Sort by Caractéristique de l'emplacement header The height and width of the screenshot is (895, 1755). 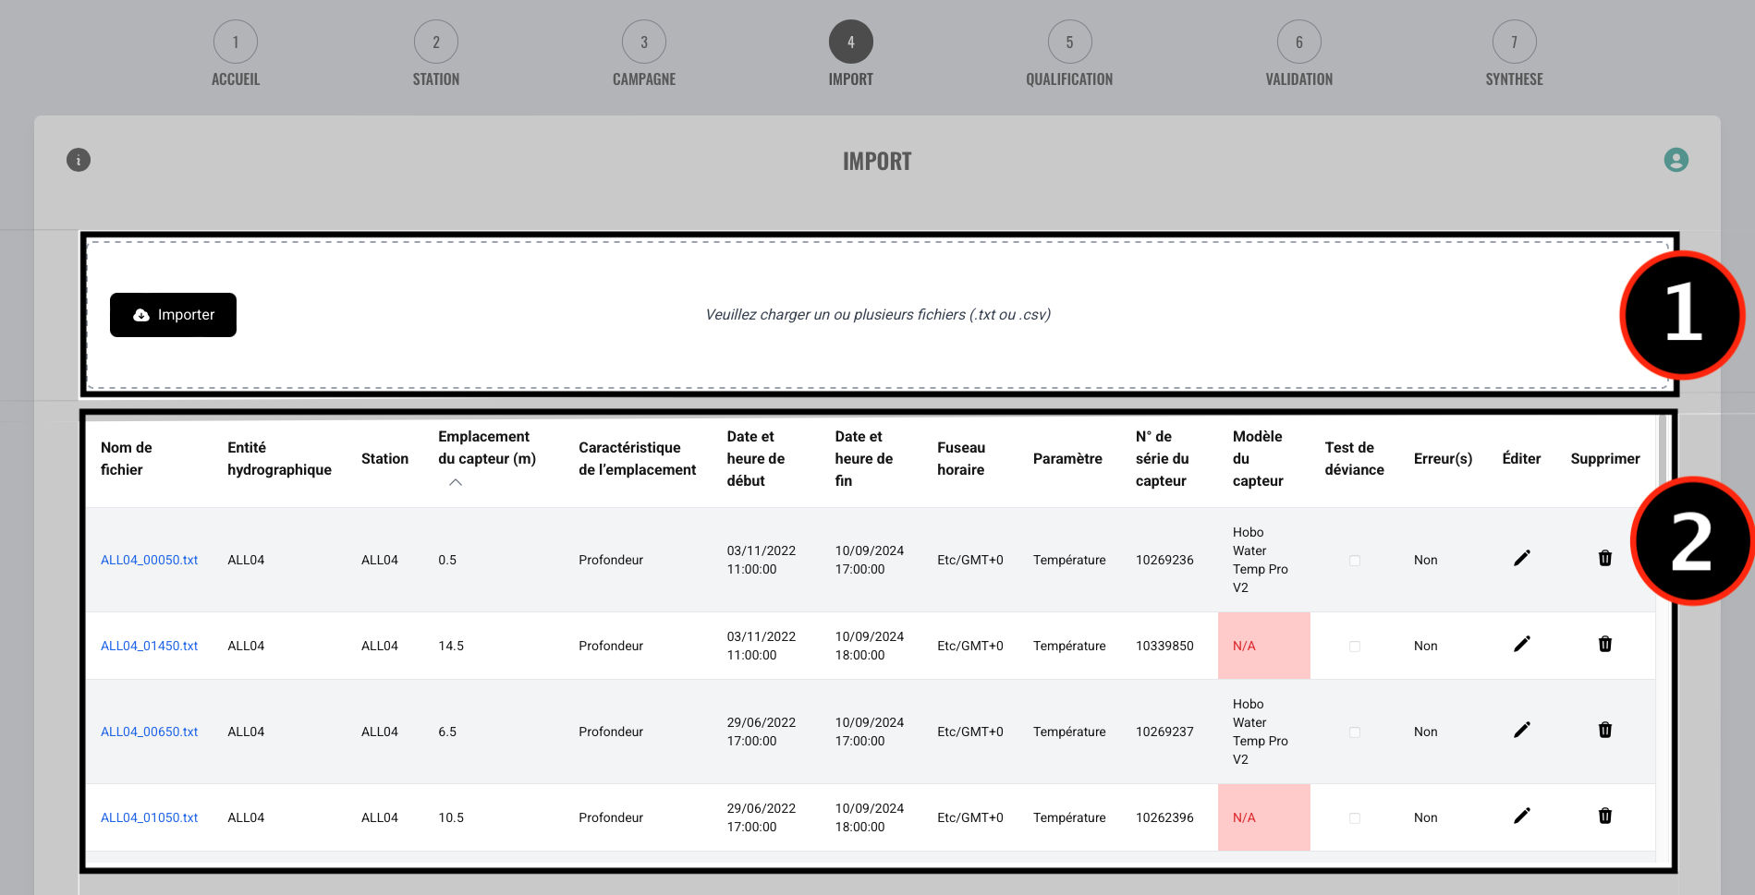click(x=638, y=458)
